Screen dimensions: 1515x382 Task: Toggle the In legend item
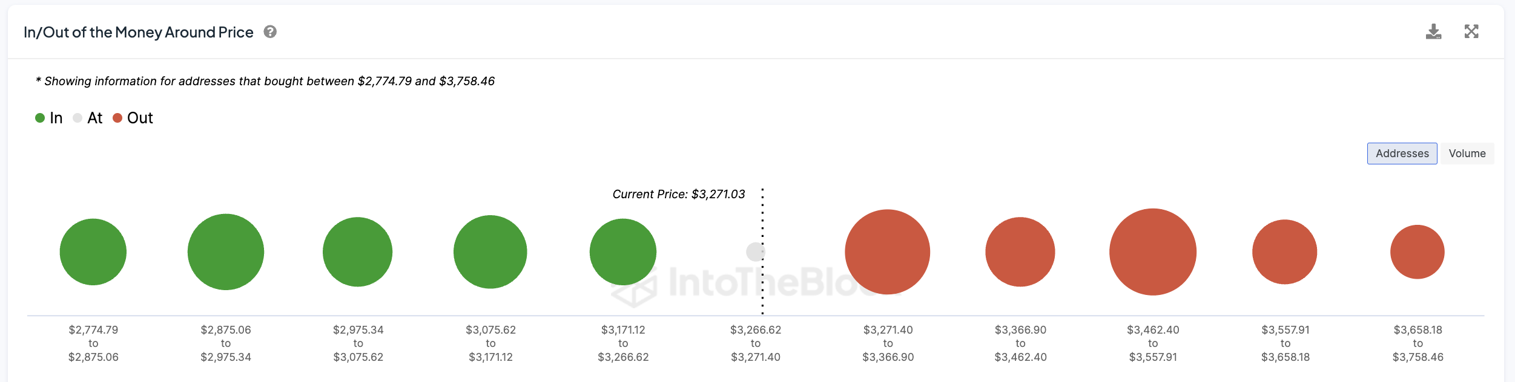point(49,118)
